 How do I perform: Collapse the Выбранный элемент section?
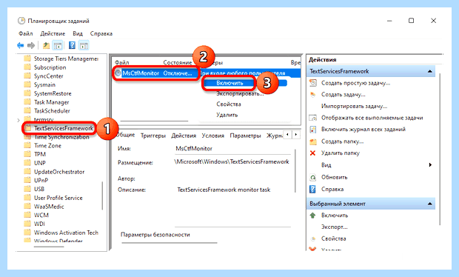(429, 204)
